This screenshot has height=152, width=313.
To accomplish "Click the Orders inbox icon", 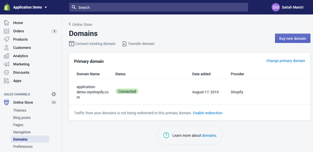I will coord(6,31).
